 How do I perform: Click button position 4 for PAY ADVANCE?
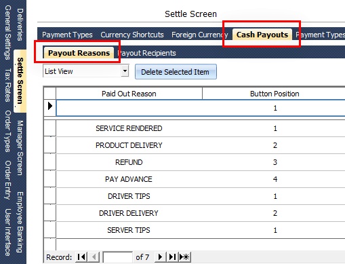pos(275,179)
